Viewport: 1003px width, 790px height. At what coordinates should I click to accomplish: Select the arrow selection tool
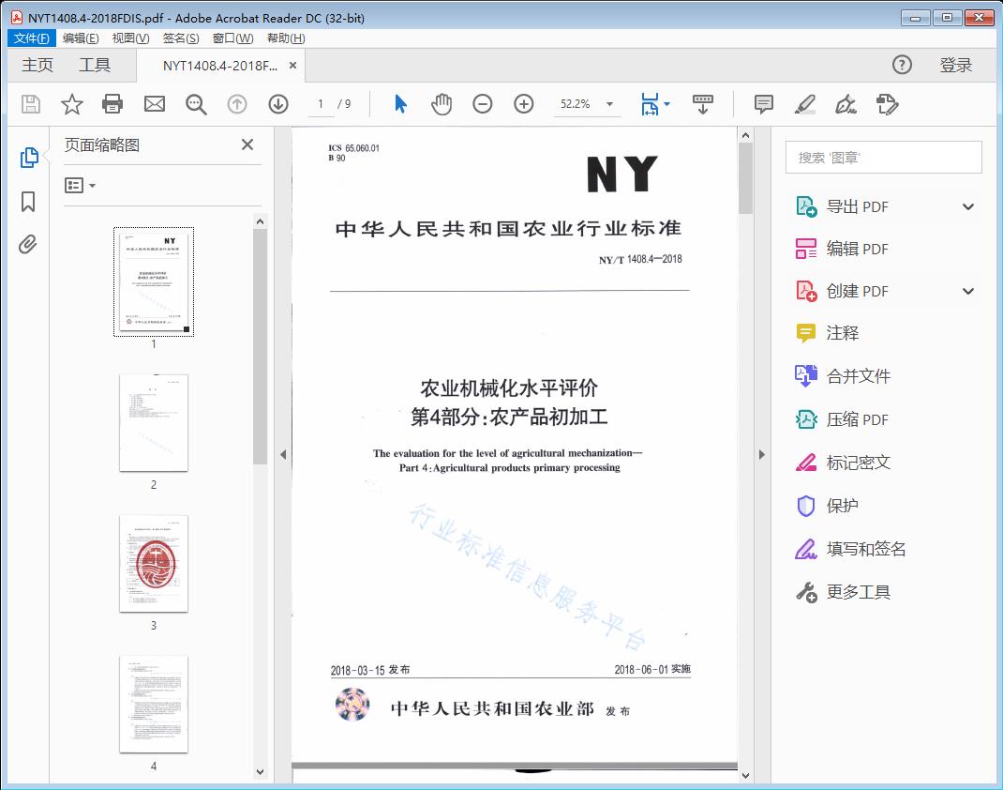(398, 104)
